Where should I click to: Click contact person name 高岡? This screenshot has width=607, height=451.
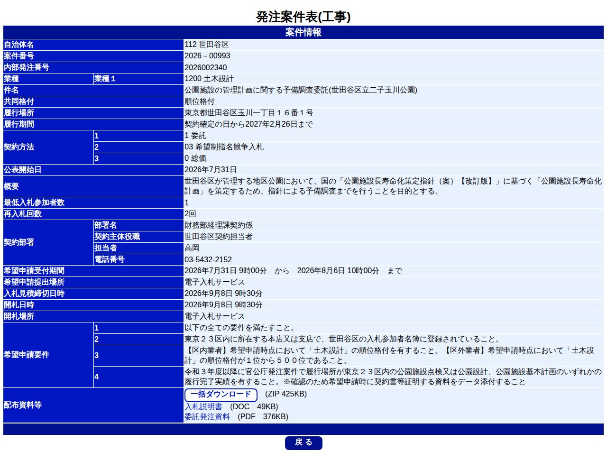(x=192, y=248)
